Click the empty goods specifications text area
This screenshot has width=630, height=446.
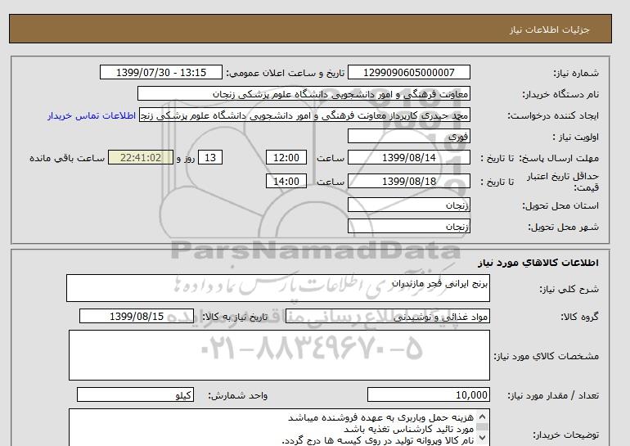pyautogui.click(x=279, y=355)
